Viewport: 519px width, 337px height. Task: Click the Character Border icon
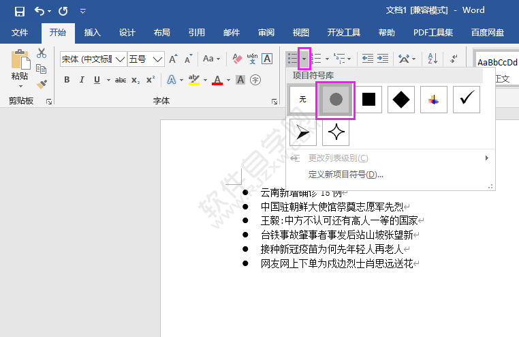pyautogui.click(x=267, y=59)
